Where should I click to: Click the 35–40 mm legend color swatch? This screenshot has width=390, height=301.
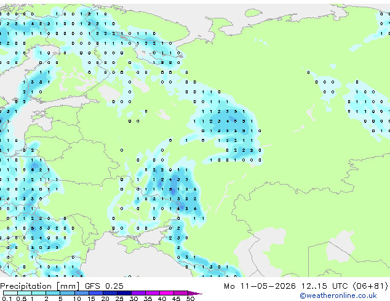click(153, 293)
